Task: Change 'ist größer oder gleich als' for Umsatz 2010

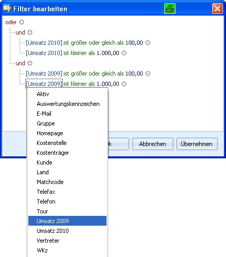Action: point(94,43)
